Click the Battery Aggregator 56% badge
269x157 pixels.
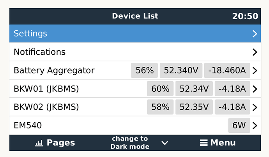point(145,70)
